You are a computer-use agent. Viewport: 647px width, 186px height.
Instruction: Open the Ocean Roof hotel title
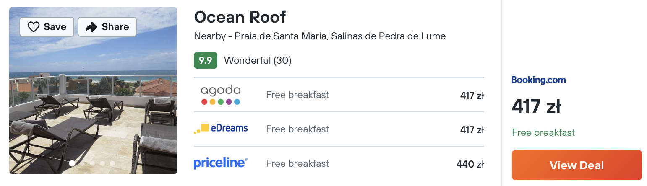tap(240, 17)
